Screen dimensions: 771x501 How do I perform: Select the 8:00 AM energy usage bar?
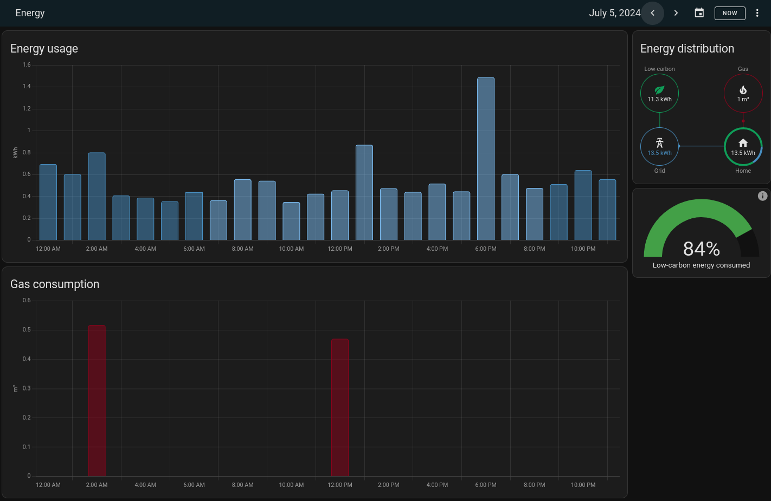point(243,210)
